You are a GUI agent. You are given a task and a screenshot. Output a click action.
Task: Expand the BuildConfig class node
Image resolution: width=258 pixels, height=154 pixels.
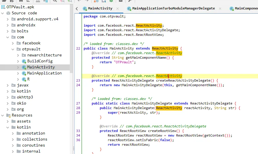(18, 61)
